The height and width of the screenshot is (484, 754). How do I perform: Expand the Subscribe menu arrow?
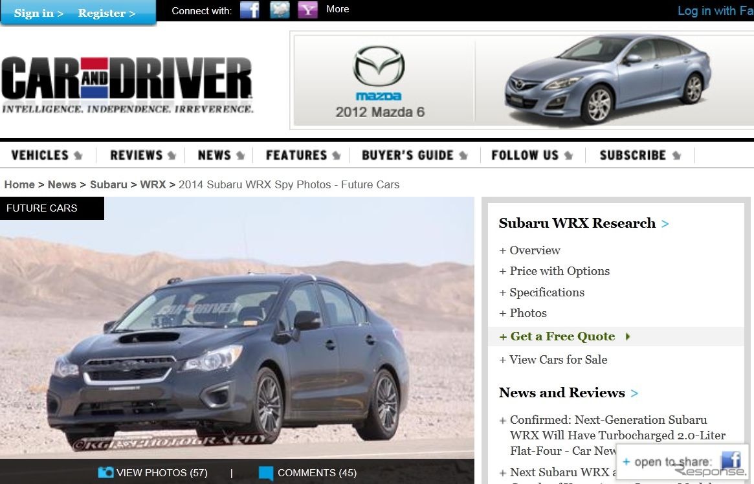point(676,155)
